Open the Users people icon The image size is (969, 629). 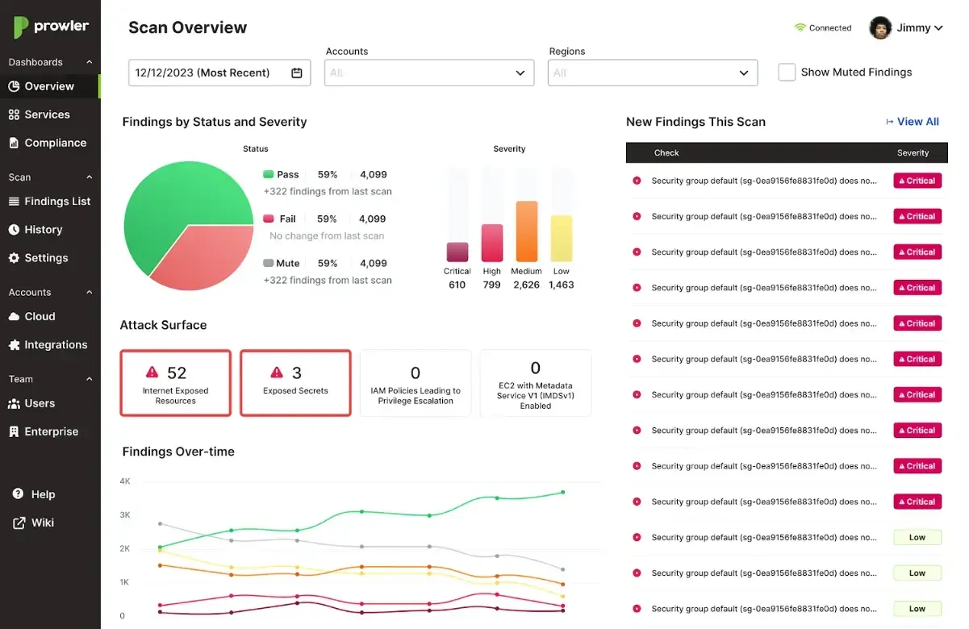pyautogui.click(x=14, y=403)
